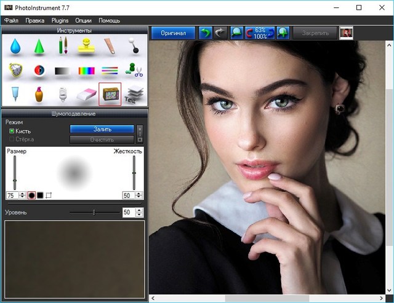Viewport: 394px width, 303px height.
Task: Open the Файл menu
Action: (x=10, y=20)
